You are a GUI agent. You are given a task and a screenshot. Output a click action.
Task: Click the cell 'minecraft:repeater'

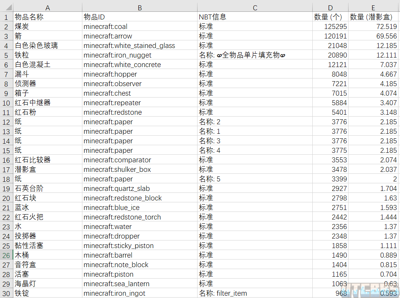click(x=140, y=103)
